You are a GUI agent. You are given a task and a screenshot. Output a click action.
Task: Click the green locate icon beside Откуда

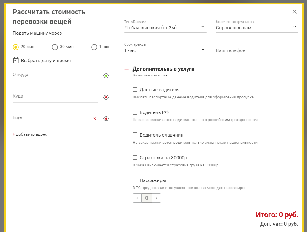pyautogui.click(x=106, y=76)
